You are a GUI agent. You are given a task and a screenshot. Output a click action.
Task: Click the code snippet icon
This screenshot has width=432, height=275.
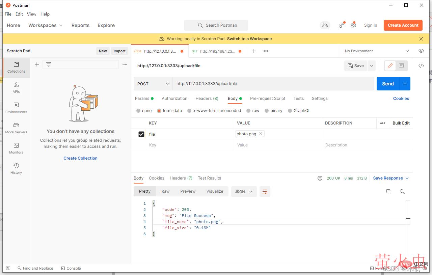point(421,66)
